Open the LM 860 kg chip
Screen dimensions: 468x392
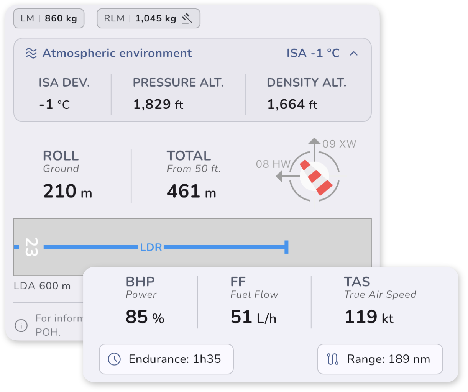[x=49, y=18]
